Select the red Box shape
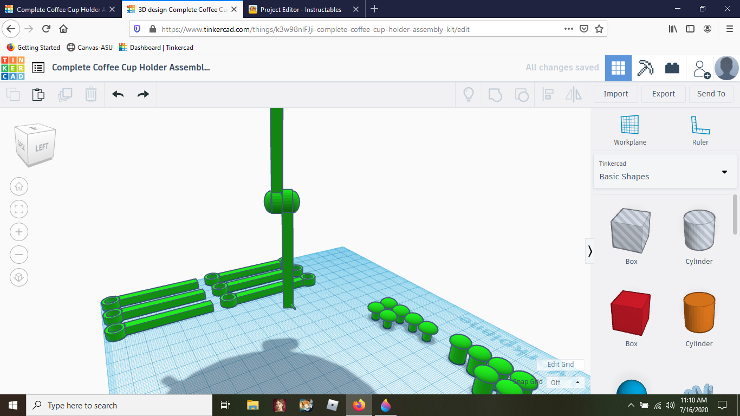The height and width of the screenshot is (416, 740). point(631,314)
